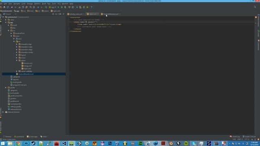Open the Windows Start button
Viewport: 260px width, 146px height.
click(x=3, y=143)
